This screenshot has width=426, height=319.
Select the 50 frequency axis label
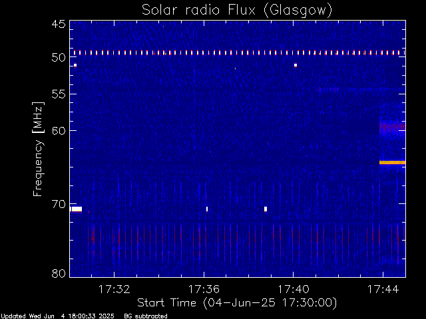coord(59,58)
